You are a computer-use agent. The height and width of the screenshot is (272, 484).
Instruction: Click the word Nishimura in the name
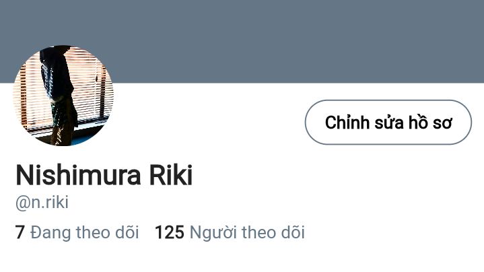pyautogui.click(x=78, y=175)
